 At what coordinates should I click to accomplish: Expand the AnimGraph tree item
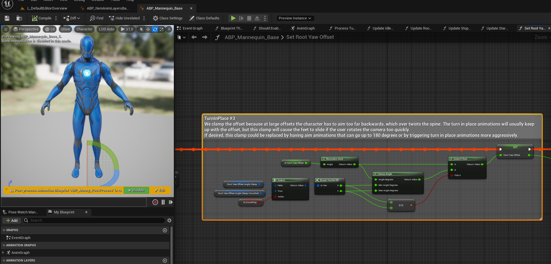[x=3, y=253]
